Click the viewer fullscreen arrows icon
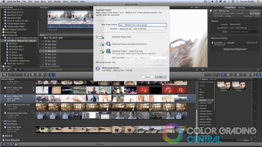Viewport: 262px width, 147px height. point(197,70)
